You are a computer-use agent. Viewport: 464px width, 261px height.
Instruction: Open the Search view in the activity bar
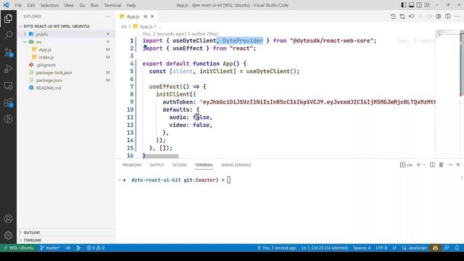tap(8, 36)
